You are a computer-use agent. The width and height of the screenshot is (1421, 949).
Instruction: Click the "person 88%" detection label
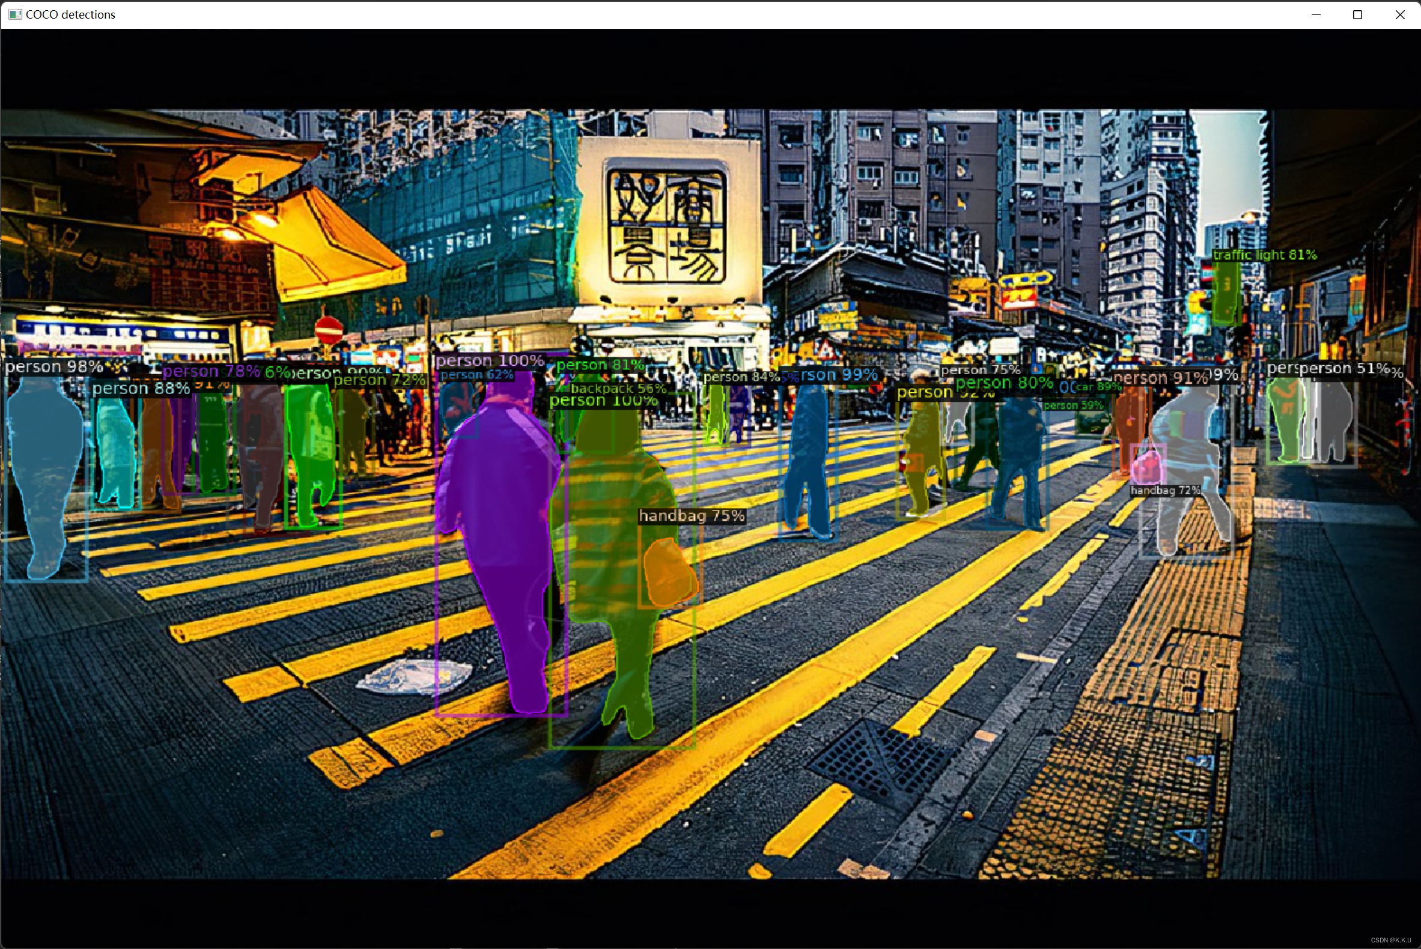coord(141,389)
